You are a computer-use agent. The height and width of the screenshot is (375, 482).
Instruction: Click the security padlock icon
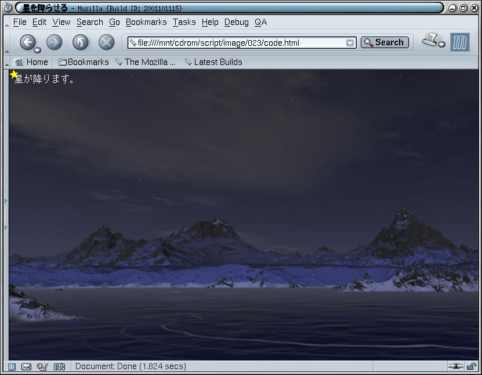point(471,366)
